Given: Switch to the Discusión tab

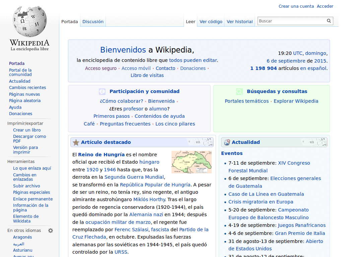Looking at the screenshot, I should (93, 22).
